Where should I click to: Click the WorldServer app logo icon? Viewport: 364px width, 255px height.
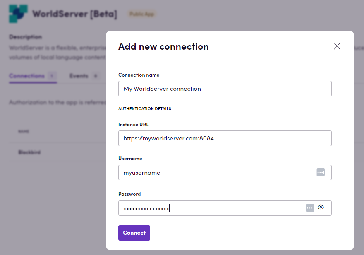(18, 14)
